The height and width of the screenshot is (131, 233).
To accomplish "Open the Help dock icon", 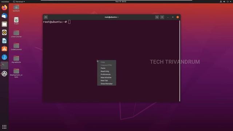I will tap(4, 57).
